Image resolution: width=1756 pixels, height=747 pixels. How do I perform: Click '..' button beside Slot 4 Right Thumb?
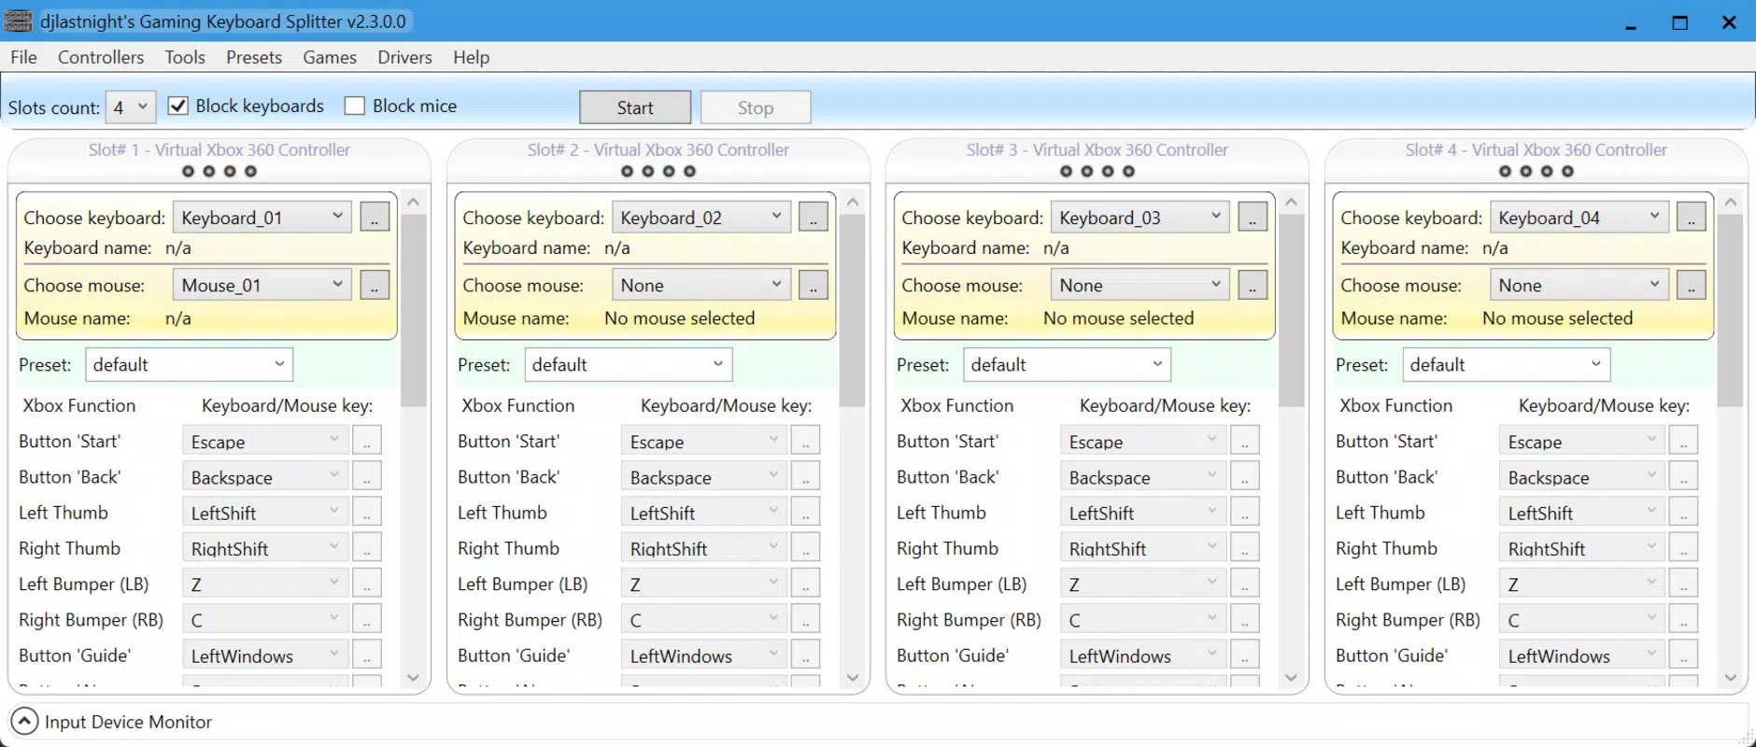[1684, 548]
